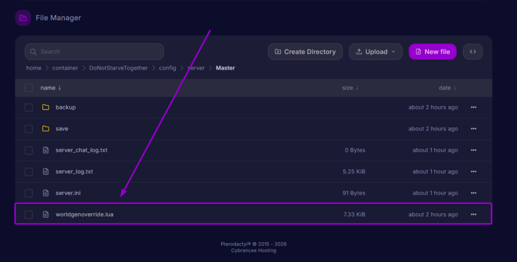Open the options menu for worldgenoverride.lua
Image resolution: width=517 pixels, height=262 pixels.
coord(474,214)
